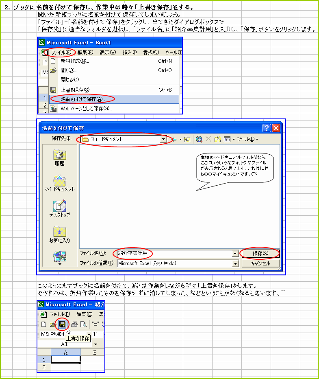The image size is (319, 379).
Task: Click the greyed delete X icon
Action: 208,139
